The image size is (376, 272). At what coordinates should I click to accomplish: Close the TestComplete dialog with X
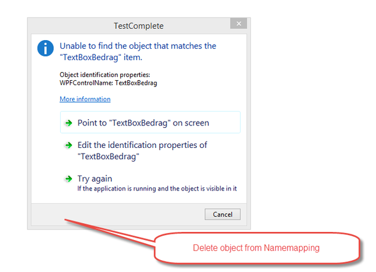tap(238, 24)
